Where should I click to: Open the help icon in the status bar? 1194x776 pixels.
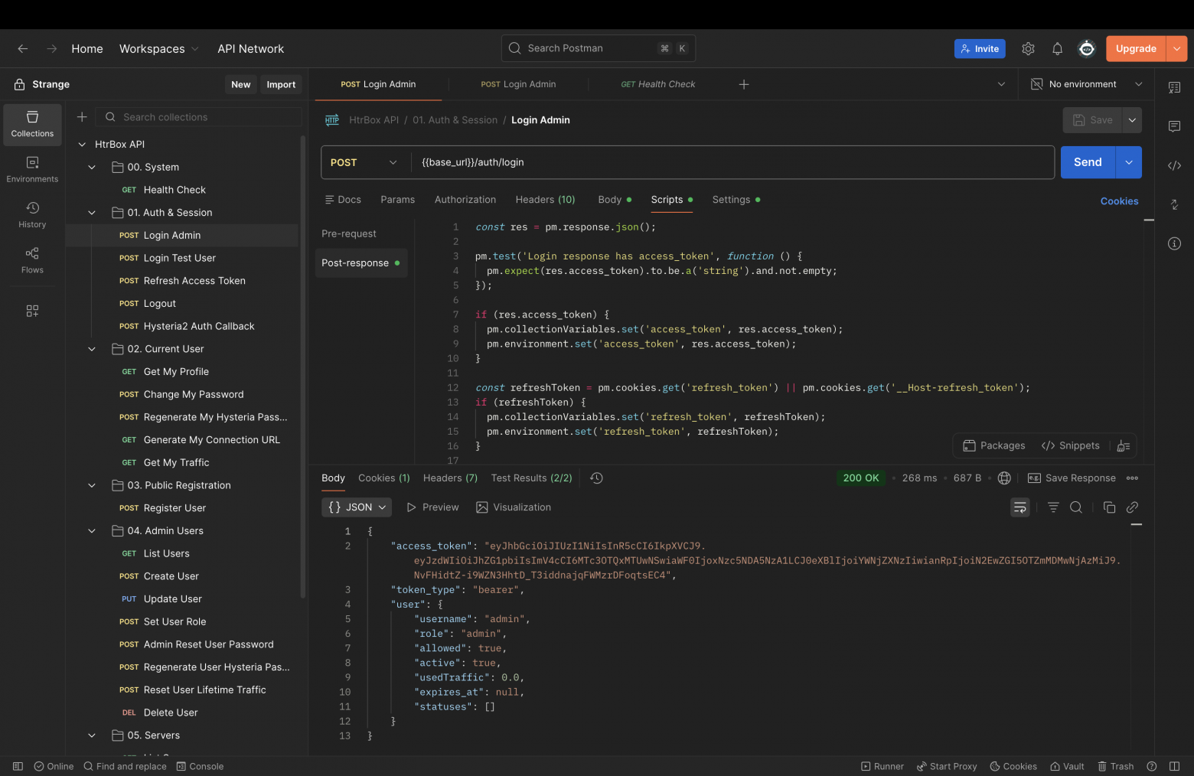(x=1151, y=766)
